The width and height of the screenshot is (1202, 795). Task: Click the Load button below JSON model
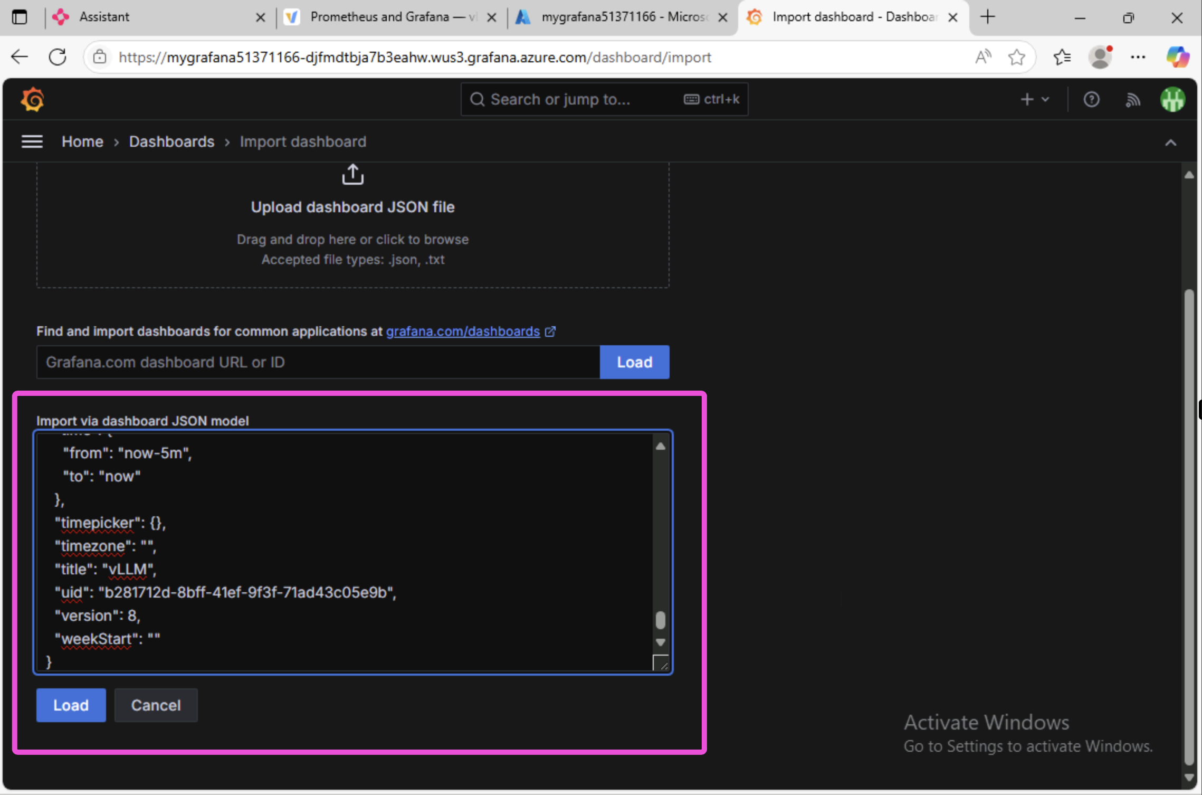coord(71,705)
